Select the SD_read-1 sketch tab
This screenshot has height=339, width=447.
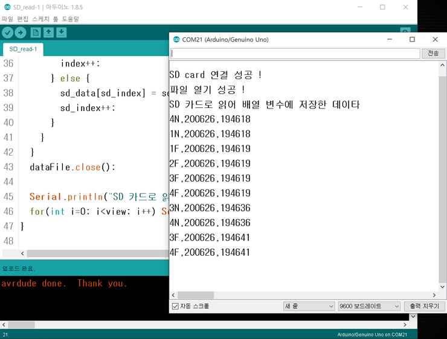tap(23, 49)
